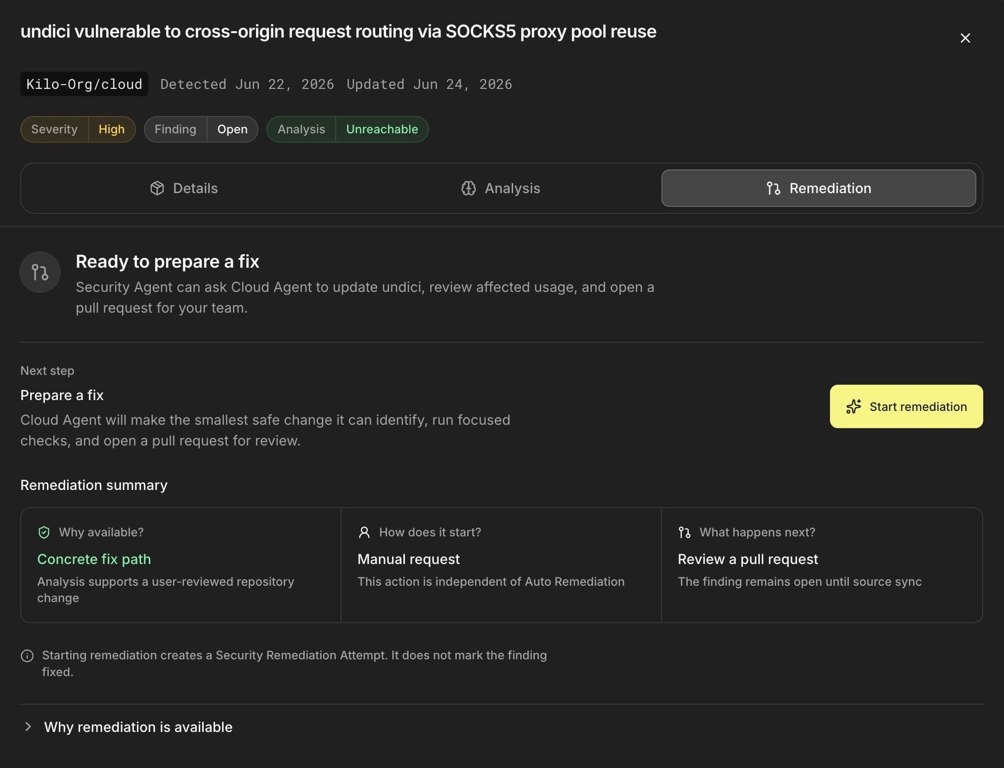Click the How does it start? label

430,532
